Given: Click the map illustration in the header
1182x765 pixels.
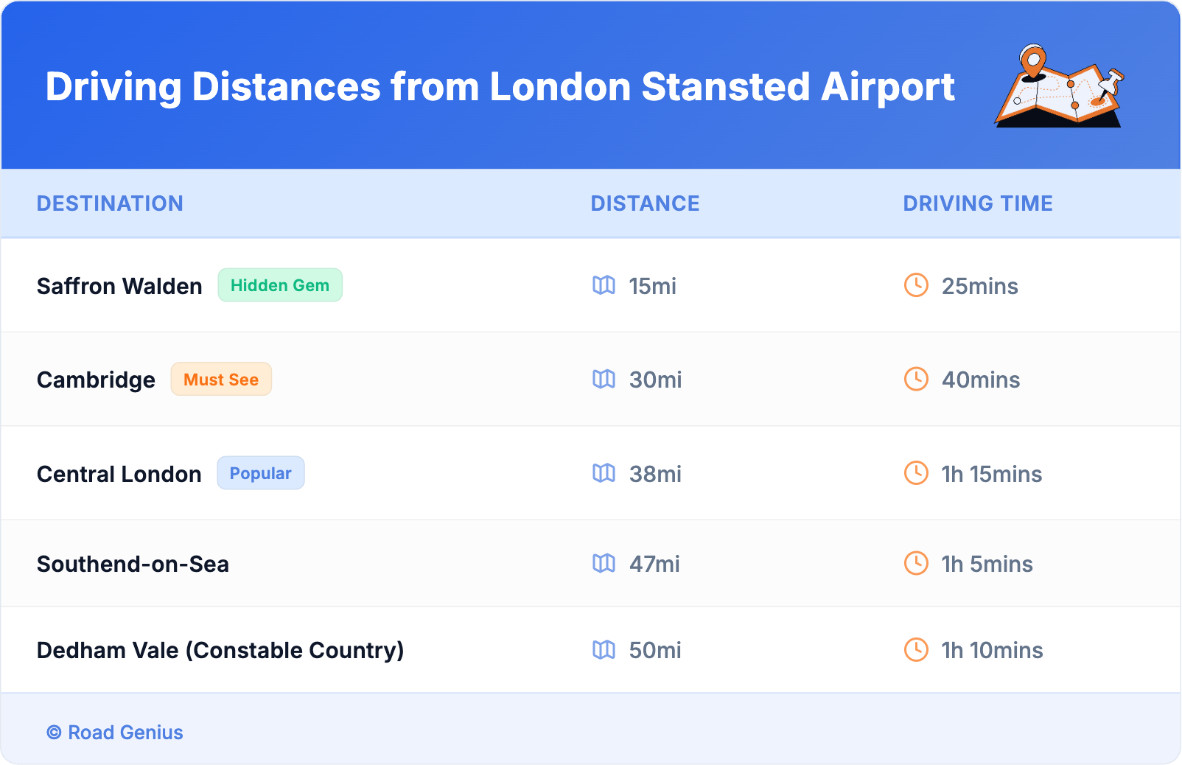Looking at the screenshot, I should click(1059, 86).
